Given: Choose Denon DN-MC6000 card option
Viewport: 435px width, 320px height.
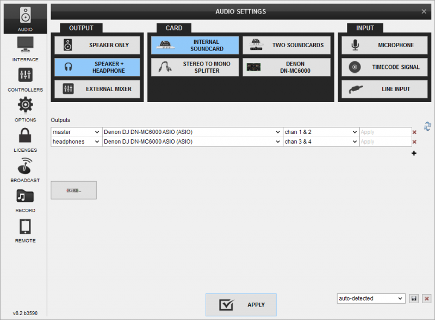Looking at the screenshot, I should tap(287, 67).
